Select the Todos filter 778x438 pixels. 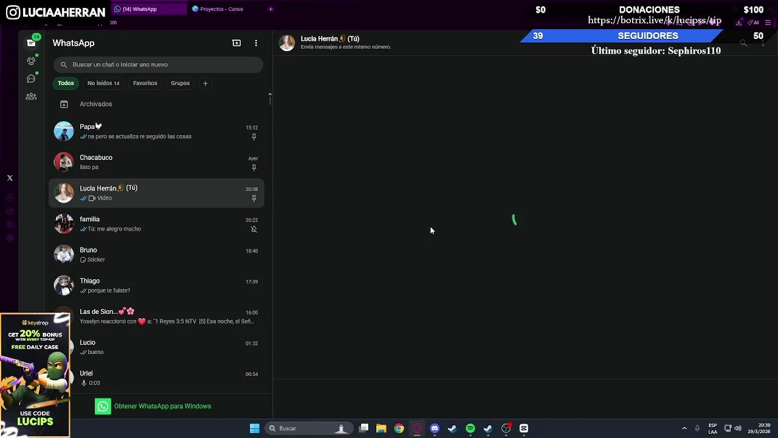(66, 83)
